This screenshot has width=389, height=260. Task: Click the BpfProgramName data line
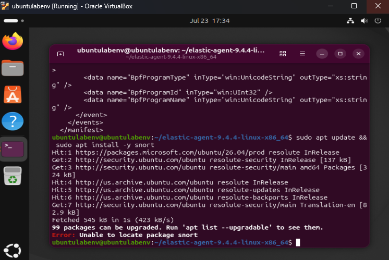[209, 104]
